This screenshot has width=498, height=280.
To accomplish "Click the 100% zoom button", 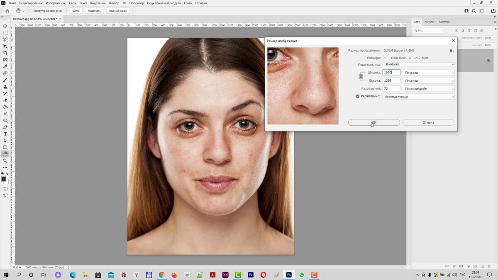I will click(76, 11).
